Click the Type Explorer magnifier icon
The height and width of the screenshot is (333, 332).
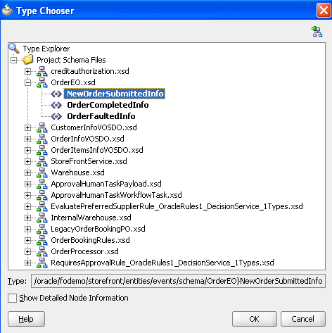[x=14, y=49]
